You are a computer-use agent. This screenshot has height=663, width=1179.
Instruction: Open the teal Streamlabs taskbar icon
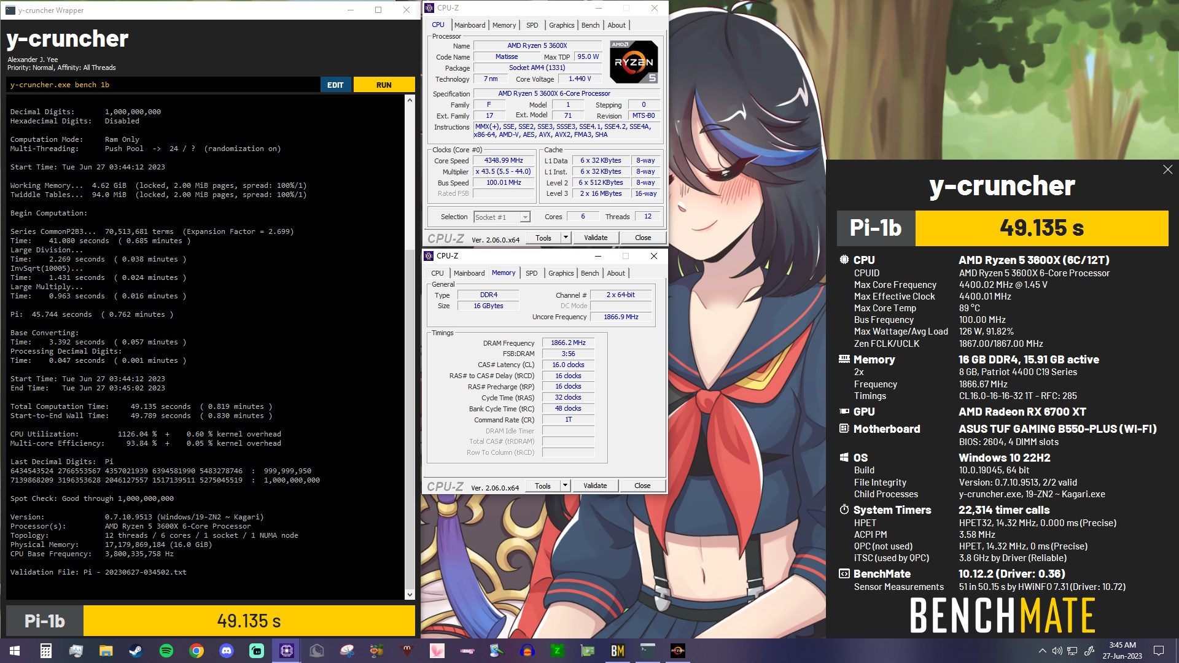pos(256,651)
